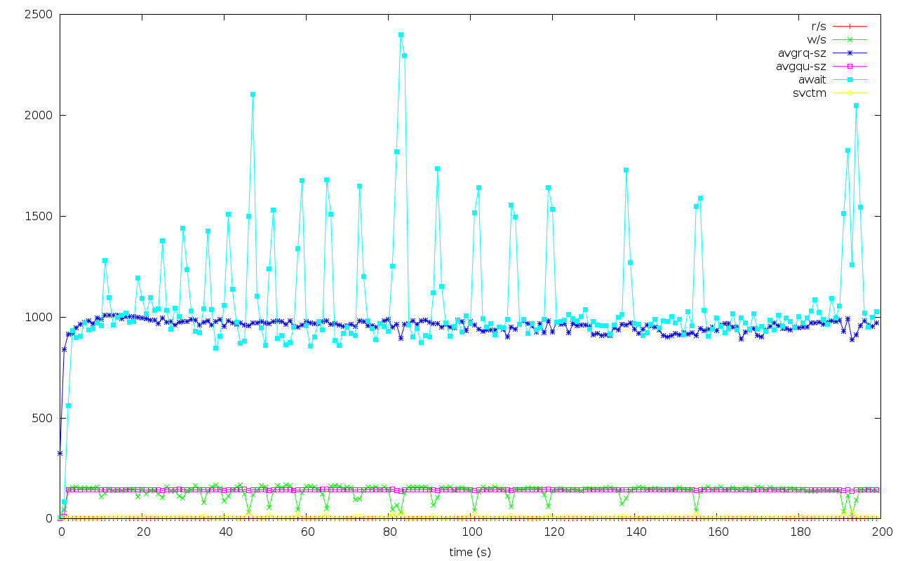This screenshot has width=898, height=561.
Task: Click the y-axis tick label 2500
Action: tap(40, 14)
